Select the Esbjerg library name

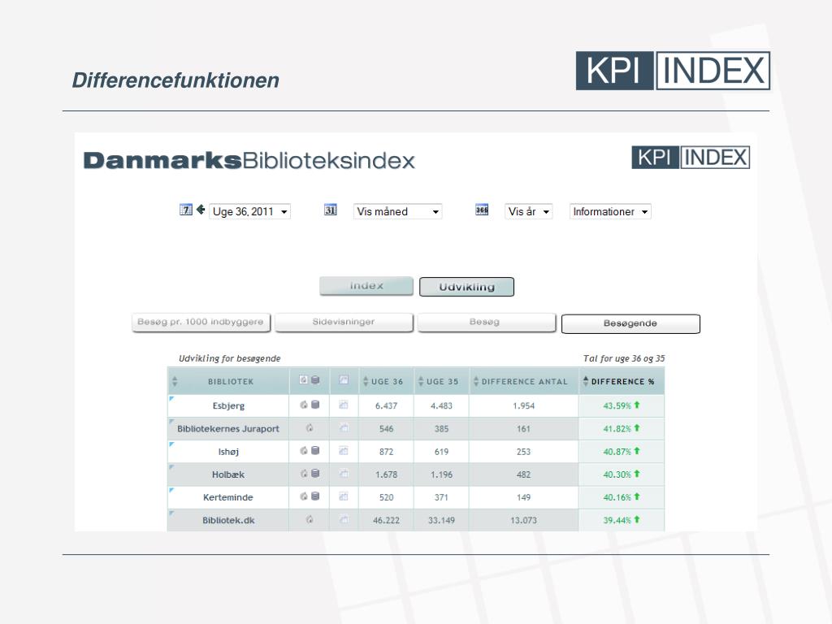pyautogui.click(x=228, y=406)
